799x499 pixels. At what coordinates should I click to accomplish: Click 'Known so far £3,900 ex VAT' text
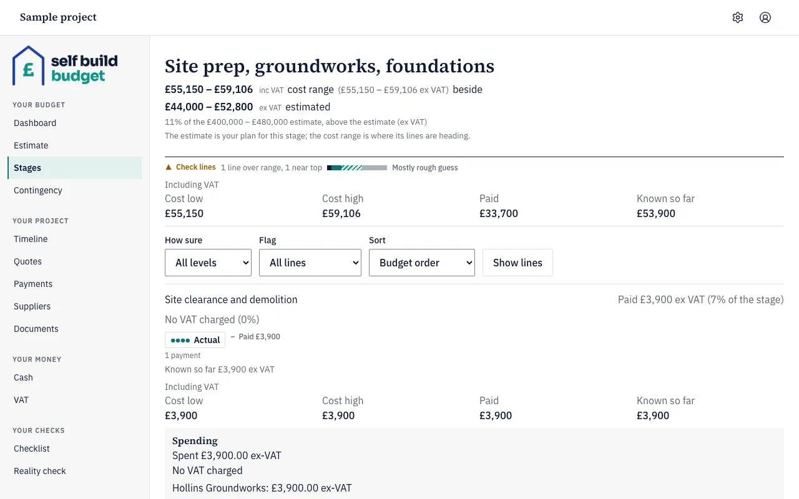[220, 369]
